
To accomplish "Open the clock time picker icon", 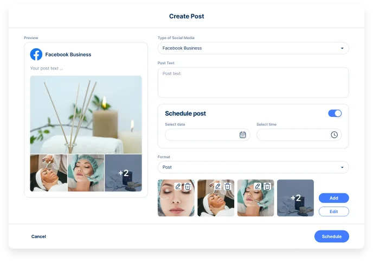I will click(334, 135).
